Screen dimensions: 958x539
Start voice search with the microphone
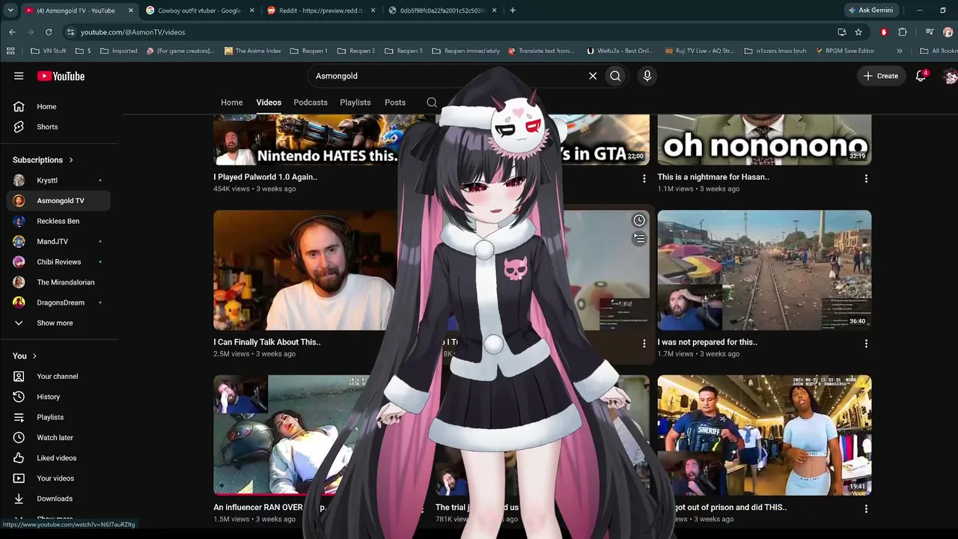[x=647, y=76]
